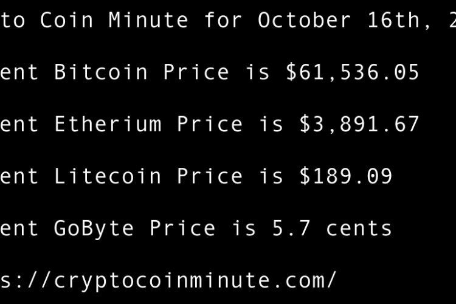This screenshot has width=456, height=304.
Task: Click the word Litecoin
Action: click(108, 176)
